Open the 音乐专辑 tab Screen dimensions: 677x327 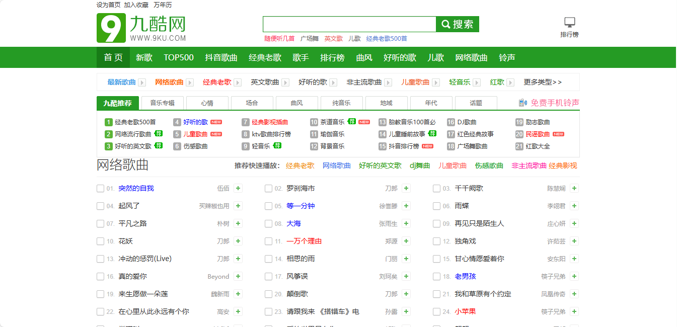click(x=162, y=102)
